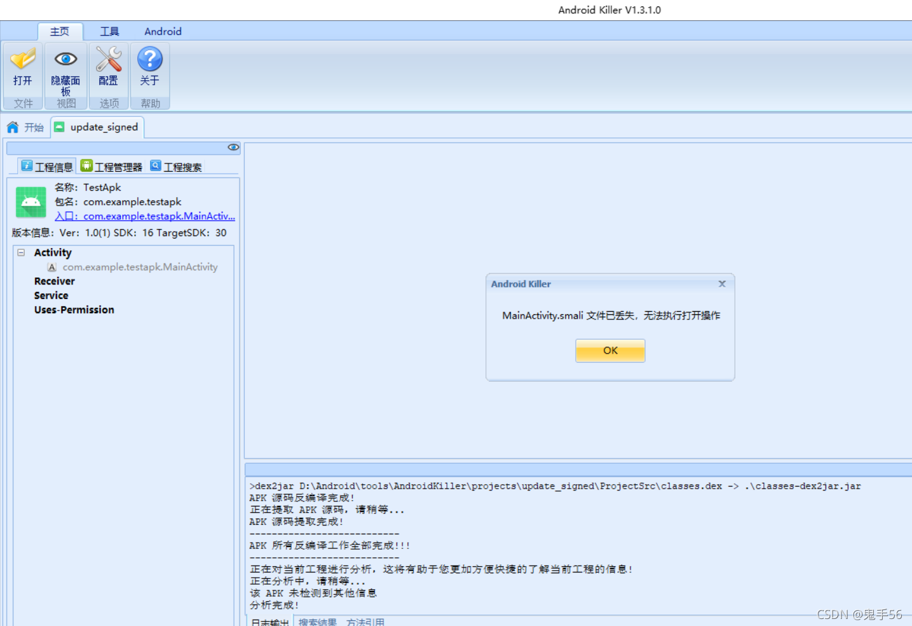Open the 工程管理器 panel tab
The image size is (912, 626).
point(111,167)
